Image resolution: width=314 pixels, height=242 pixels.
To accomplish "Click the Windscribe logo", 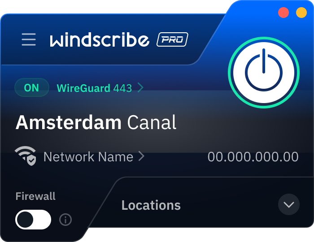I will 100,39.
